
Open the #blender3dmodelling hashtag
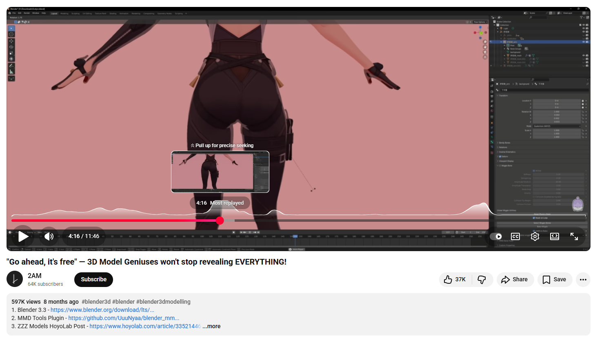[163, 302]
